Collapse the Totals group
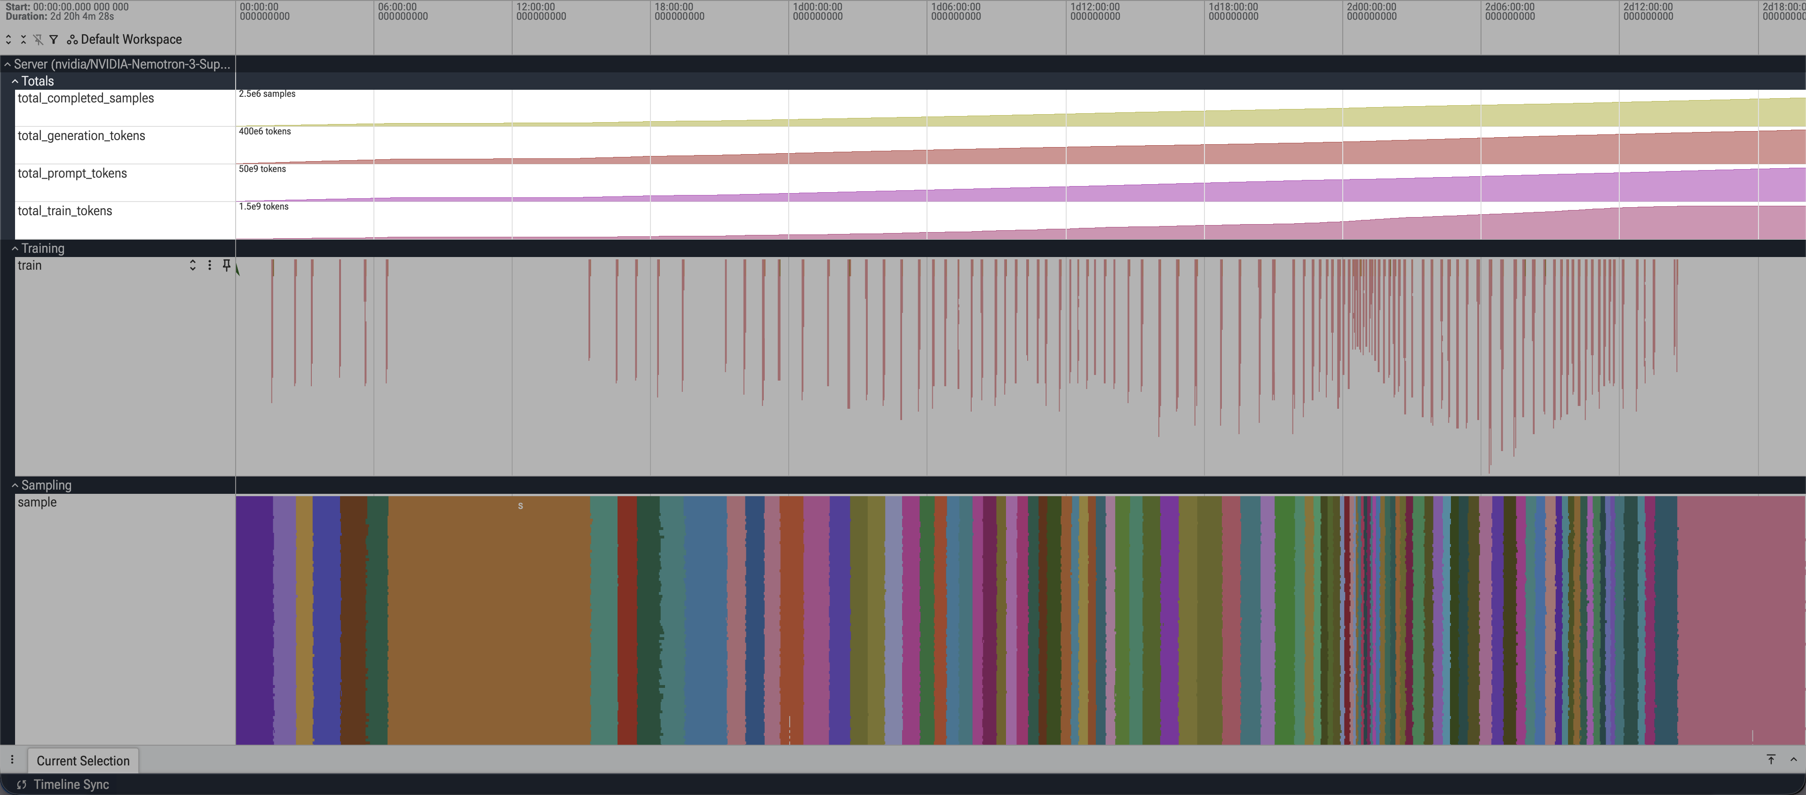Screen dimensions: 1806x795 (15, 81)
